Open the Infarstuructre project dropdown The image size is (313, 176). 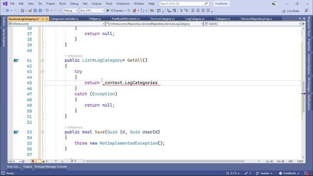pyautogui.click(x=56, y=24)
